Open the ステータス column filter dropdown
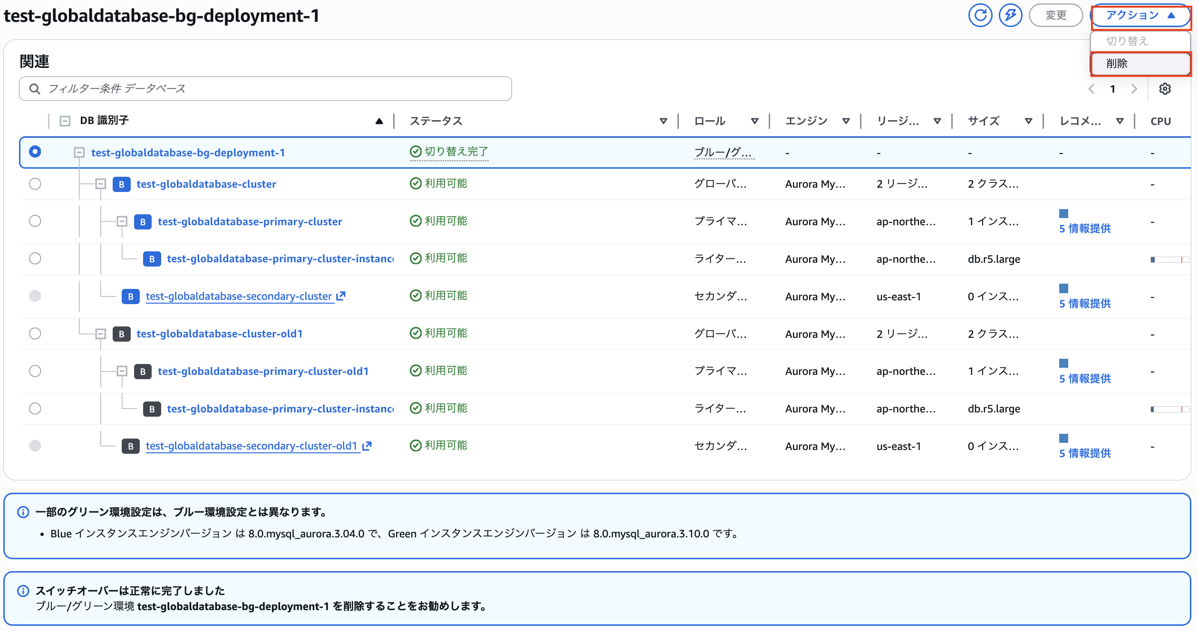 click(663, 121)
